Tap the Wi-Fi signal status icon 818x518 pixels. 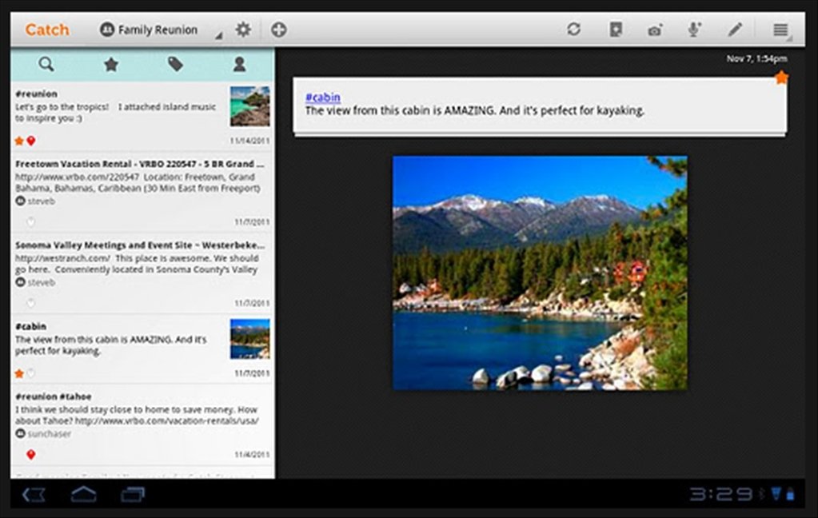tap(776, 493)
